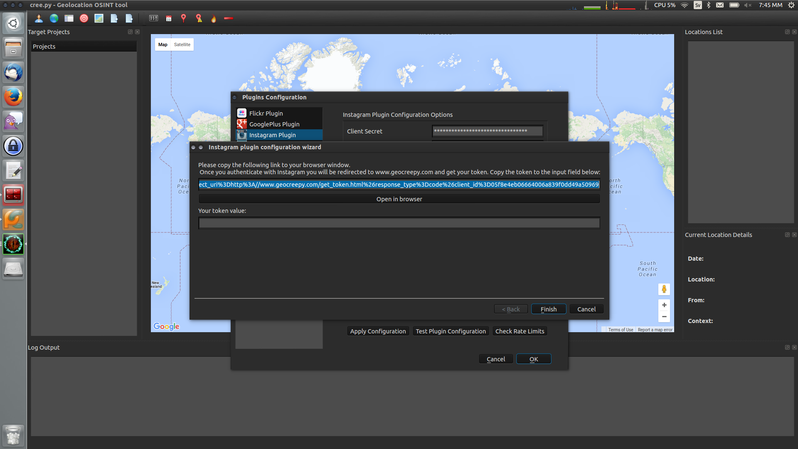
Task: Click the geocreepy authentication URL field
Action: pyautogui.click(x=399, y=184)
